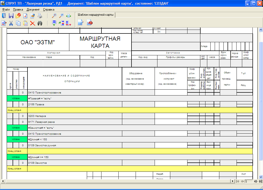Click the document icon with the red exclamation mark
The image size is (263, 190).
(x=90, y=22)
